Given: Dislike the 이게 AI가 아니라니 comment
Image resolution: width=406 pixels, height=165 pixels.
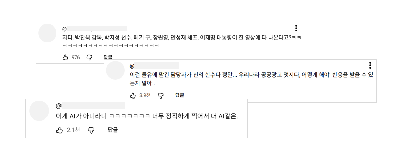Looking at the screenshot, I should 91,130.
